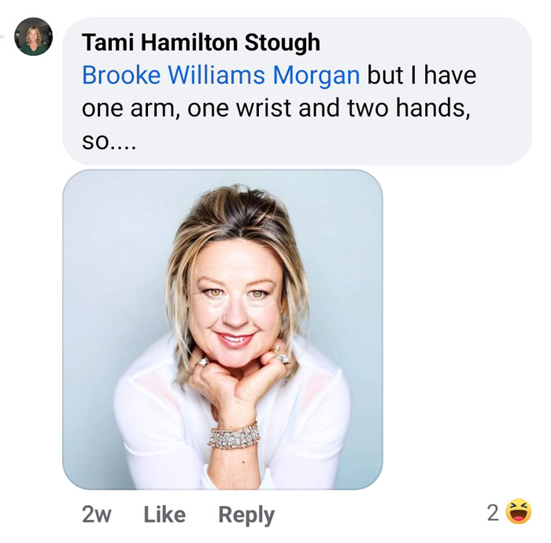Click the surname Stough in the author name
The width and height of the screenshot is (551, 543).
[282, 42]
